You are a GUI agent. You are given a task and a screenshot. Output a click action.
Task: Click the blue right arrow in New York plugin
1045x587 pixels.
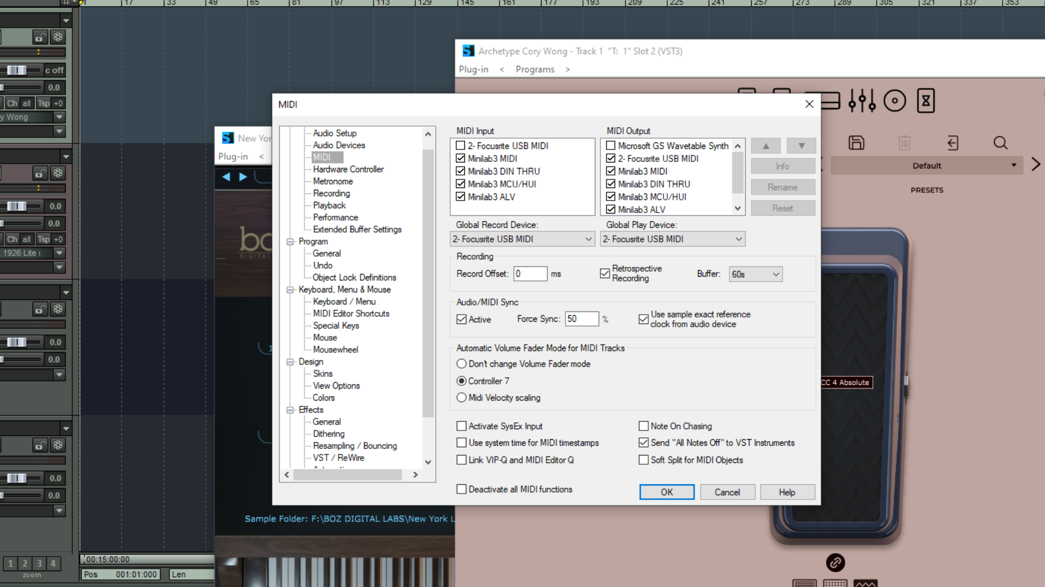[243, 177]
